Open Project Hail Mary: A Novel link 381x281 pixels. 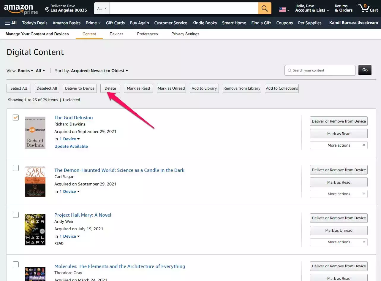(83, 215)
